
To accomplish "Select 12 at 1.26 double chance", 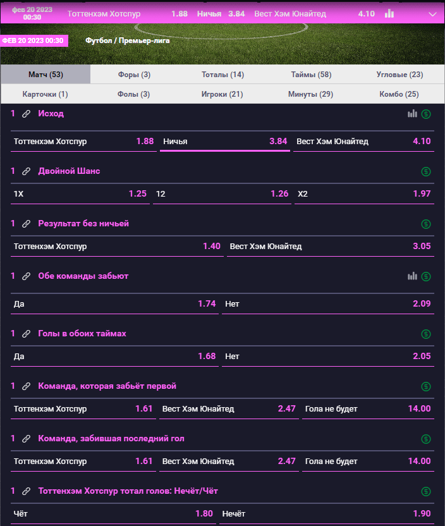I will pyautogui.click(x=222, y=193).
